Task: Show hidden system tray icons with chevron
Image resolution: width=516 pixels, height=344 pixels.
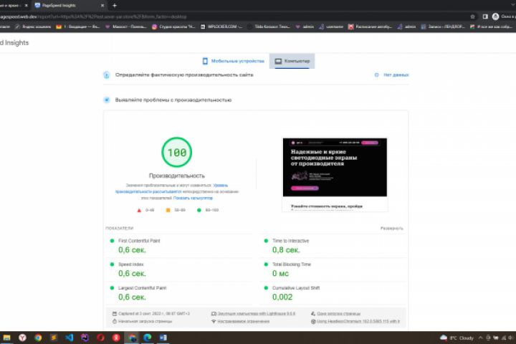Action: [480, 338]
